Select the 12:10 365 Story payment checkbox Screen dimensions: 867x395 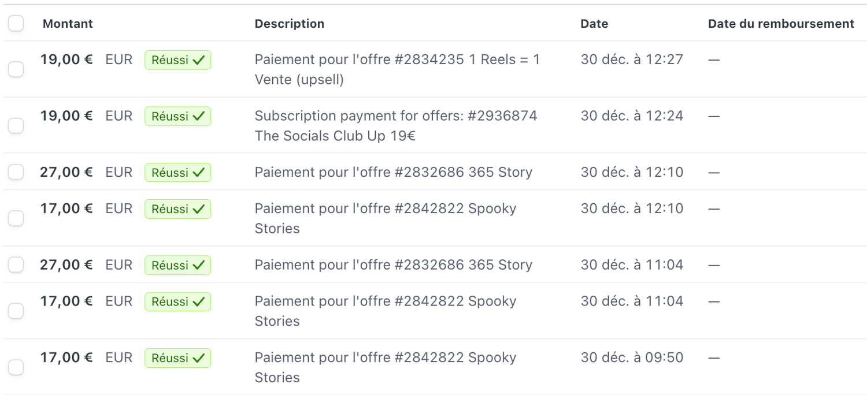(16, 172)
